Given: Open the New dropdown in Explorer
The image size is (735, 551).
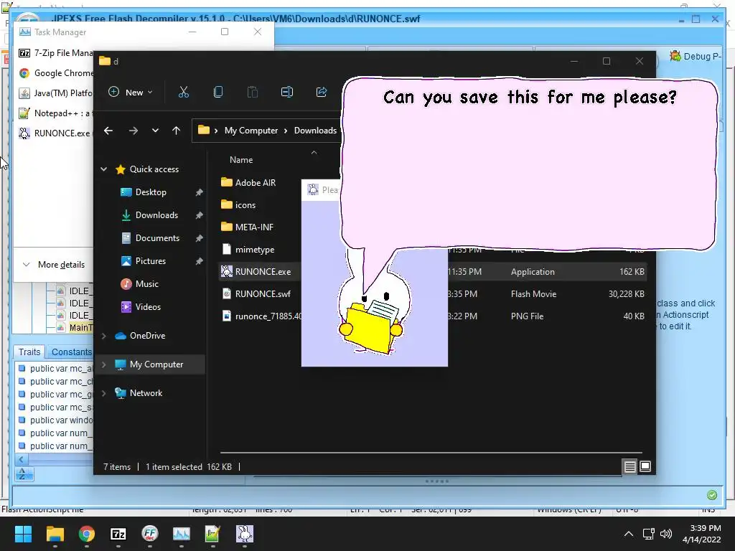Looking at the screenshot, I should coord(131,93).
